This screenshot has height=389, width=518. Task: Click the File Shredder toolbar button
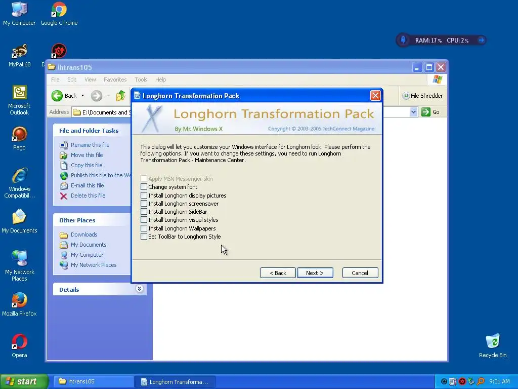[422, 96]
